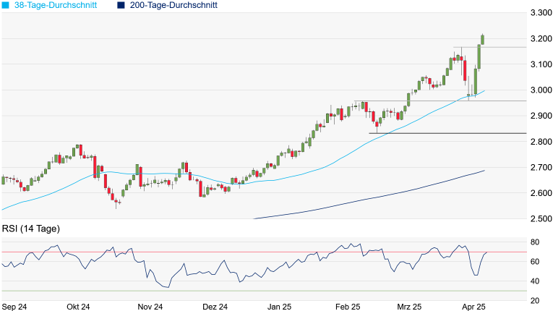The width and height of the screenshot is (553, 311).
Task: Click the Apr 25 date label
Action: 474,307
